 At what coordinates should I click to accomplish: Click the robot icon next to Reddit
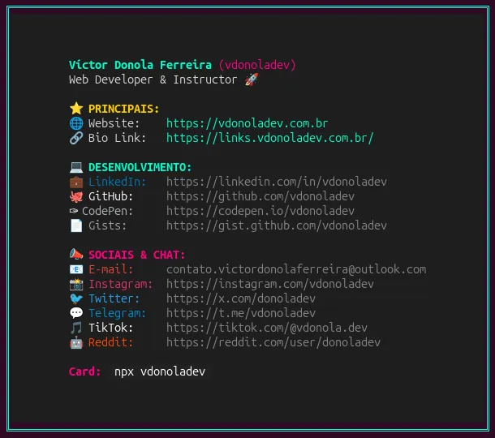pos(76,342)
